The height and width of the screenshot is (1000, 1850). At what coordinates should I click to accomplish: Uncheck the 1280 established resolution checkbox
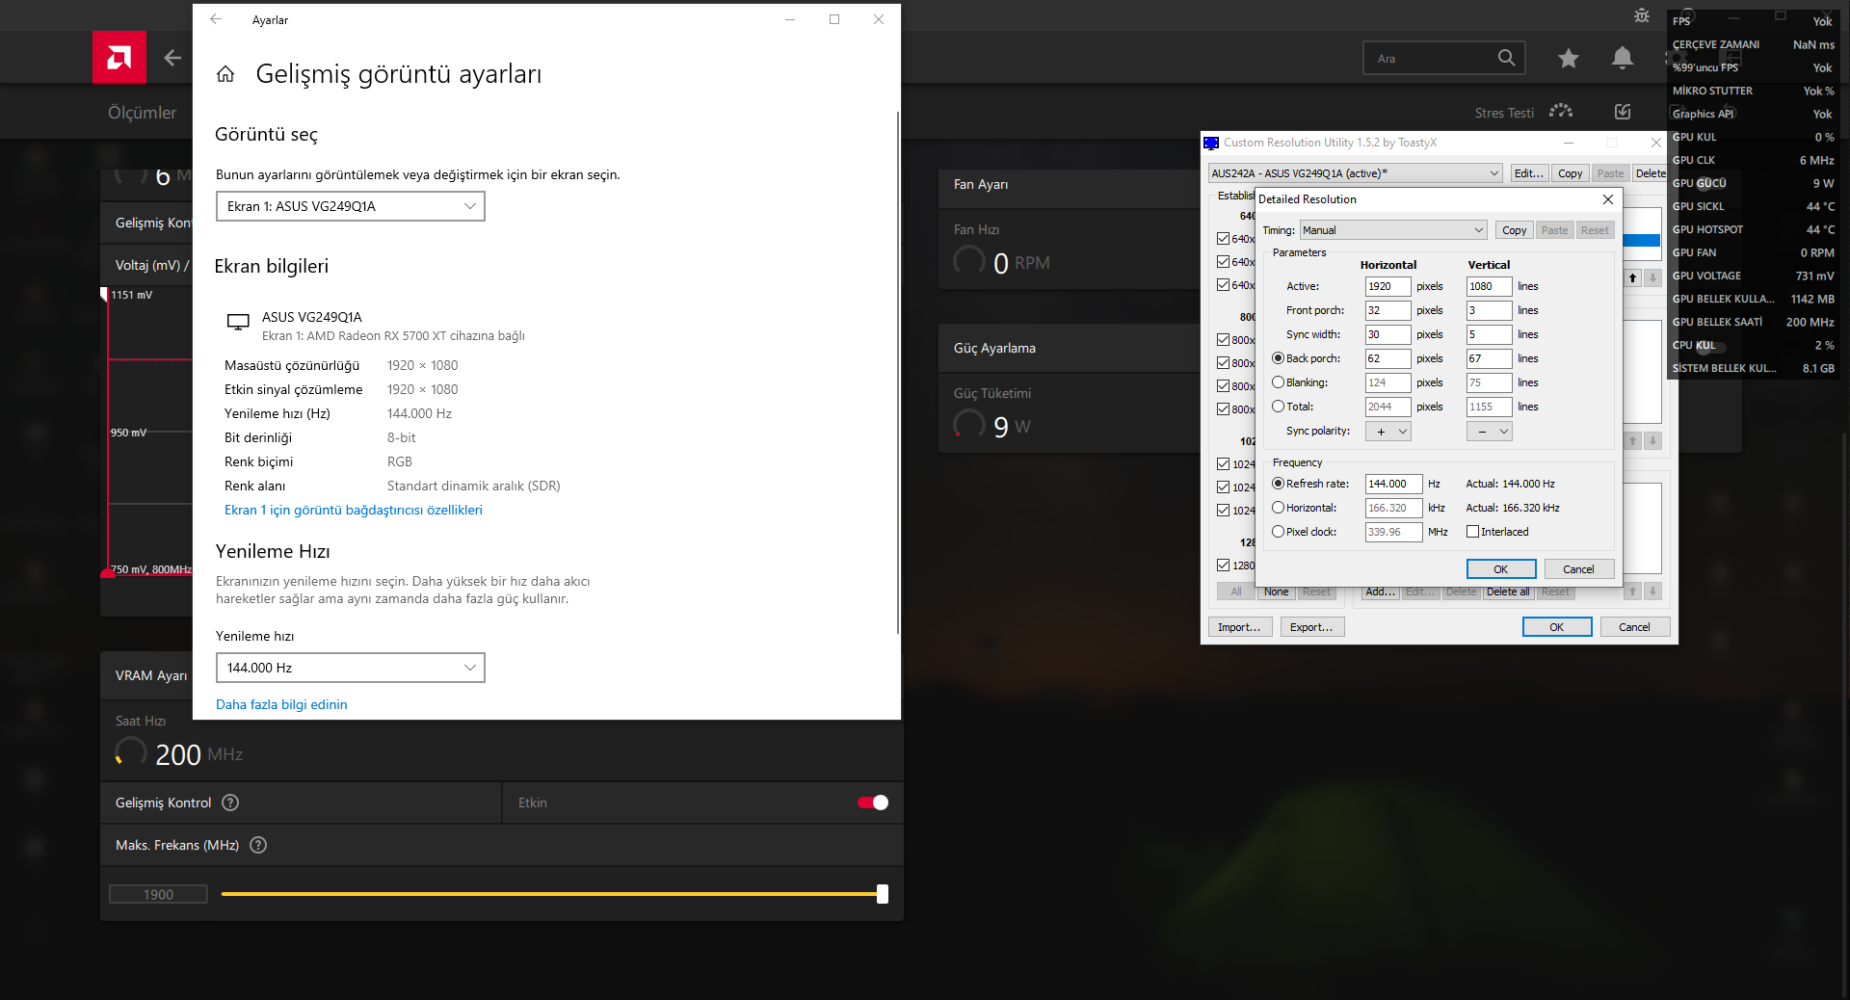coord(1223,566)
